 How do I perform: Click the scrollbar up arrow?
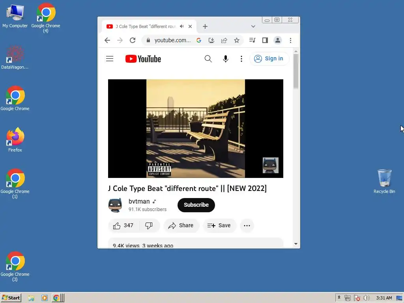[296, 52]
